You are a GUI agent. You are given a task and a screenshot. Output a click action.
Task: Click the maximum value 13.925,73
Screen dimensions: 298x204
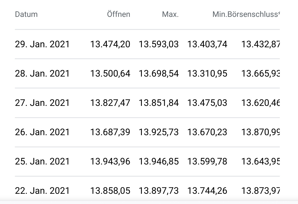tap(159, 132)
